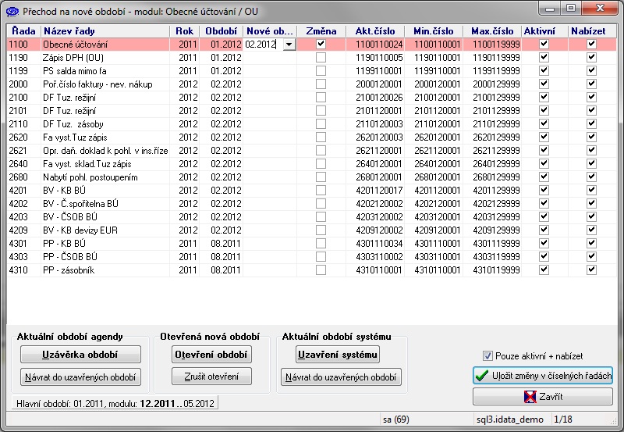Close the dialog with the Zavřít button
This screenshot has width=624, height=432.
(x=543, y=397)
